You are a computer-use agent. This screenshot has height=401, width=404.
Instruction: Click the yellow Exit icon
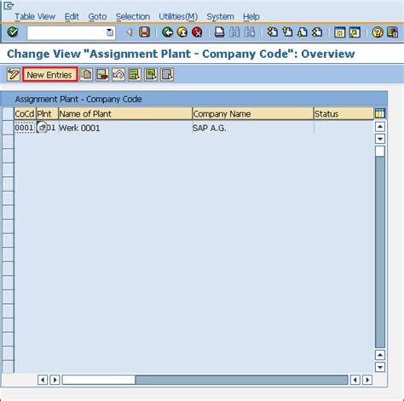[182, 32]
